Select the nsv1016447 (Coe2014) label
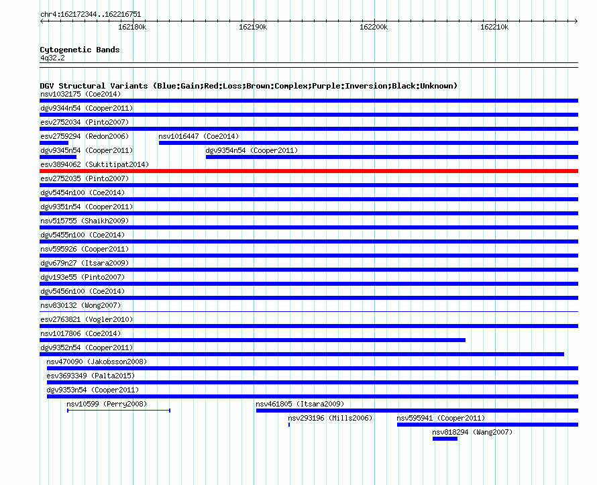Image resolution: width=597 pixels, height=485 pixels. (199, 136)
